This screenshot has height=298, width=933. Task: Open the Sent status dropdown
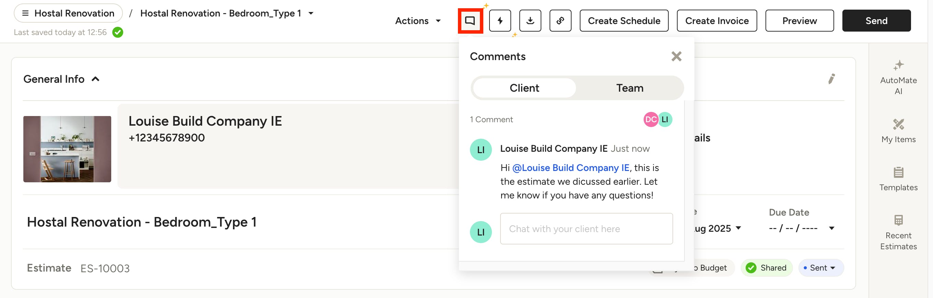(x=821, y=267)
